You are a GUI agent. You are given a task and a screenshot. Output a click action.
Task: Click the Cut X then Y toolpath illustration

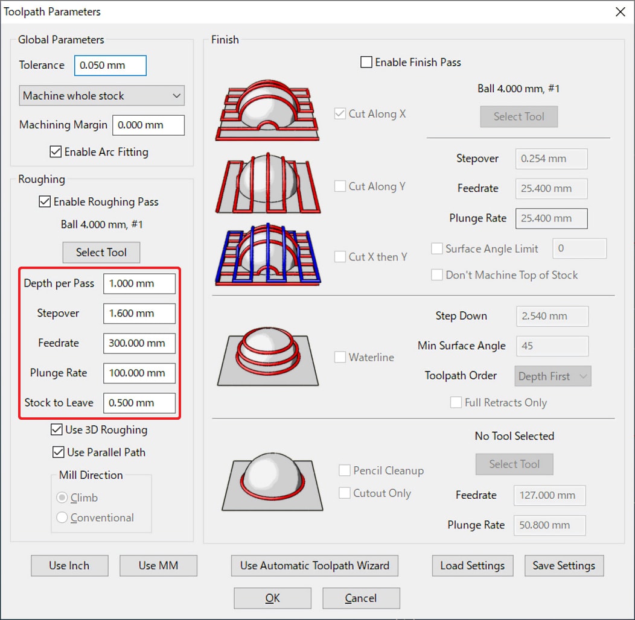pyautogui.click(x=267, y=255)
